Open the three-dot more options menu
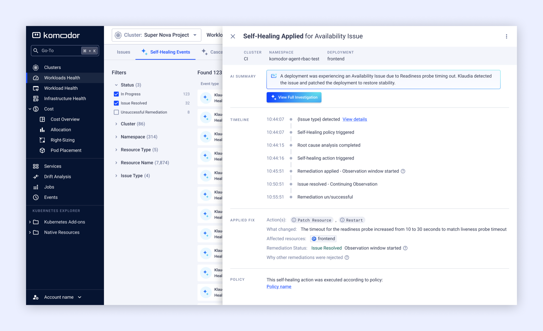 [506, 36]
